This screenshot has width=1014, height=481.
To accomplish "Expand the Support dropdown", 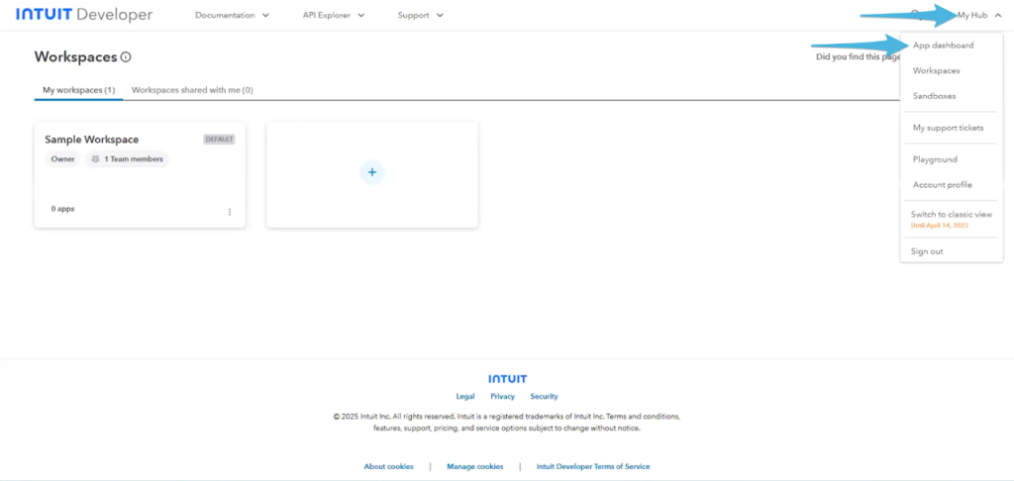I will click(420, 16).
